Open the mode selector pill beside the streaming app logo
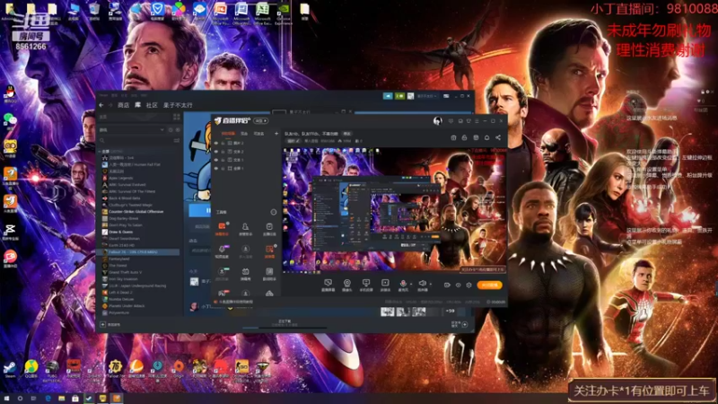The width and height of the screenshot is (718, 404). click(261, 121)
